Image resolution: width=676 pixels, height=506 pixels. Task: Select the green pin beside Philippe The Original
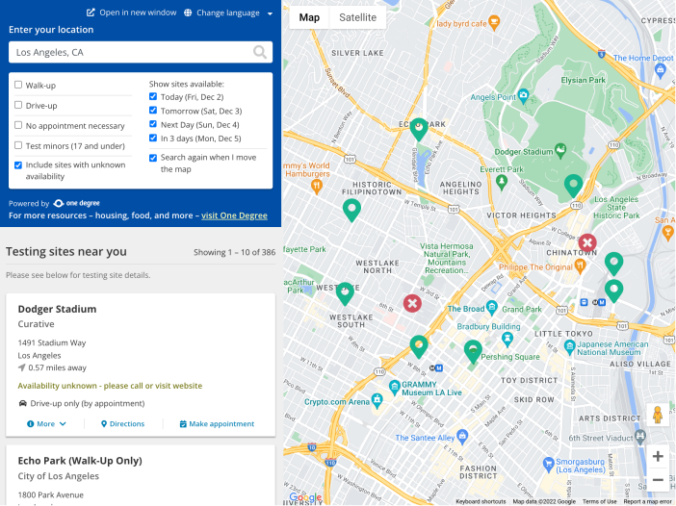(x=614, y=264)
